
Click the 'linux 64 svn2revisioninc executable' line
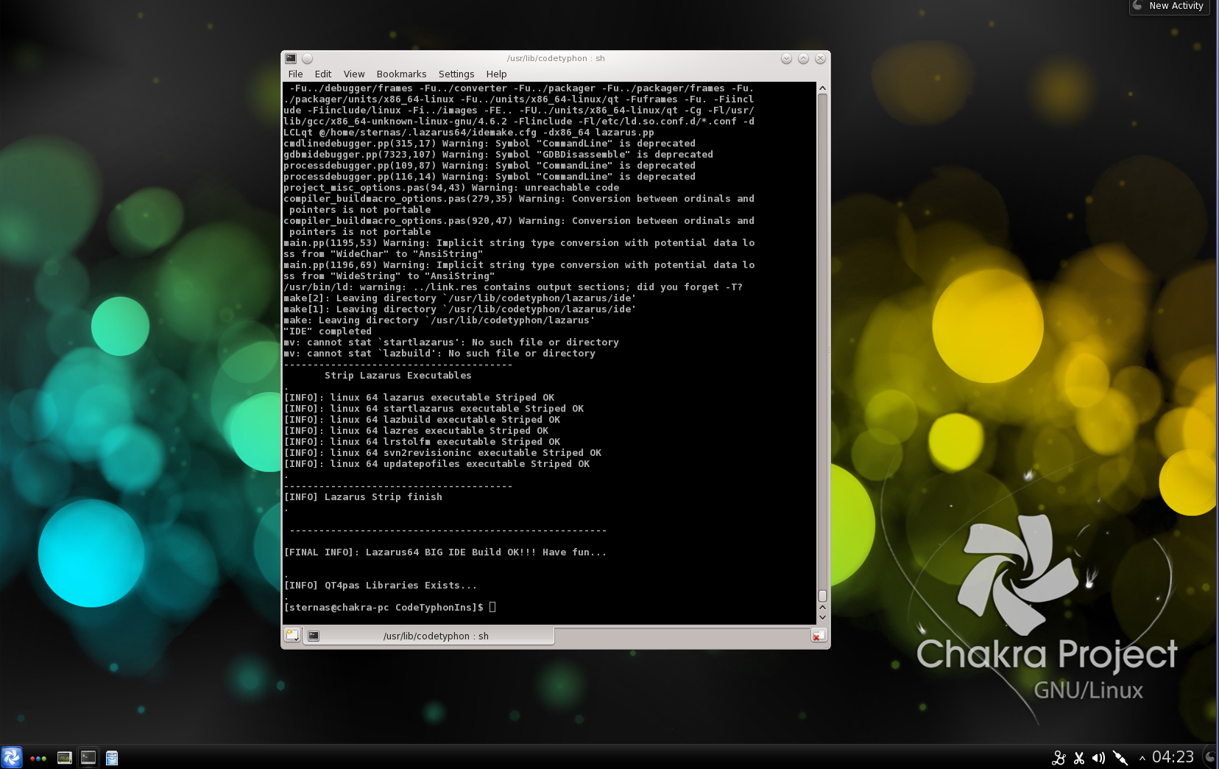pos(442,452)
